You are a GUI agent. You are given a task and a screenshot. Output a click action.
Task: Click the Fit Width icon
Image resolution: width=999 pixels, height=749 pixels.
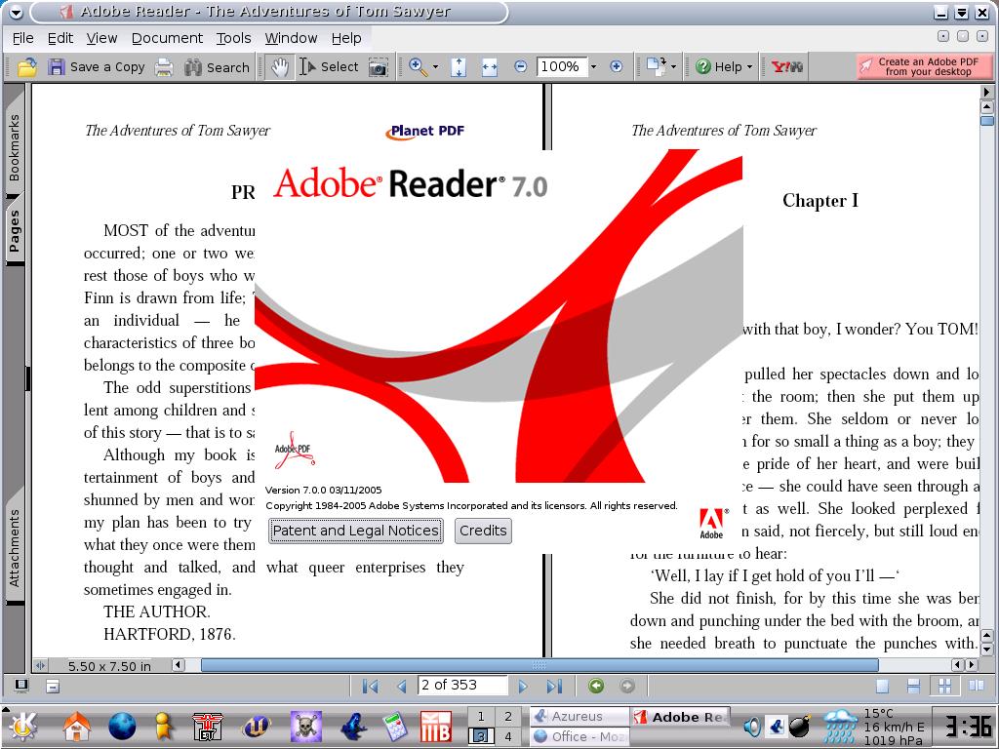pos(490,67)
